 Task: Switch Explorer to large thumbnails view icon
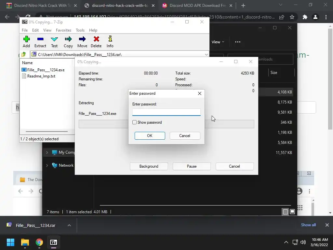[x=292, y=212]
